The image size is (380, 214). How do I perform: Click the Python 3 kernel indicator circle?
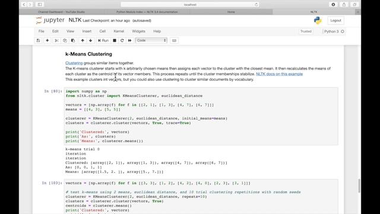pyautogui.click(x=343, y=32)
